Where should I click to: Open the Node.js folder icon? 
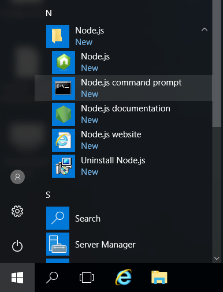(58, 36)
